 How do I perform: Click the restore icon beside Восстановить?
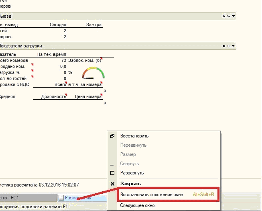click(x=112, y=136)
